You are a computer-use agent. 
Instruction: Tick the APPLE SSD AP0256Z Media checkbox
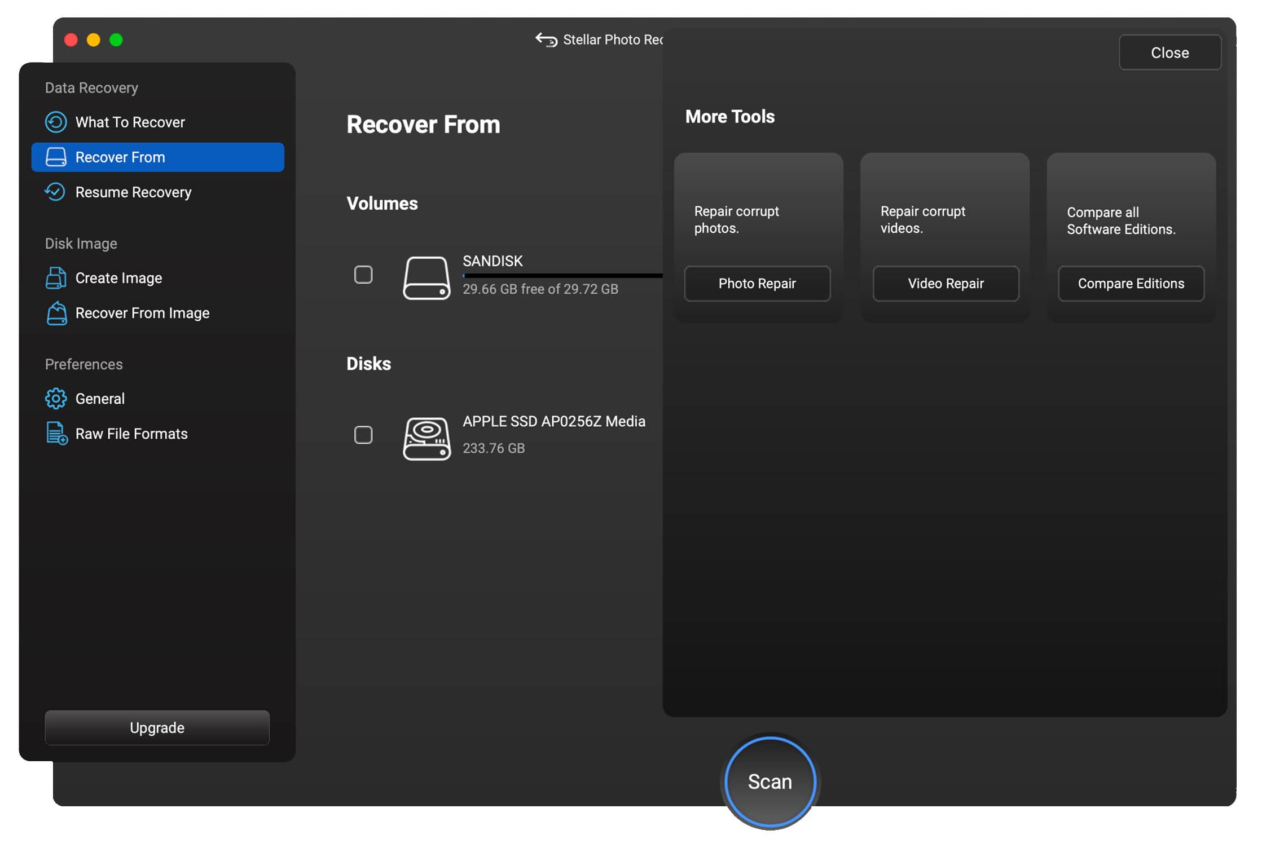point(363,435)
